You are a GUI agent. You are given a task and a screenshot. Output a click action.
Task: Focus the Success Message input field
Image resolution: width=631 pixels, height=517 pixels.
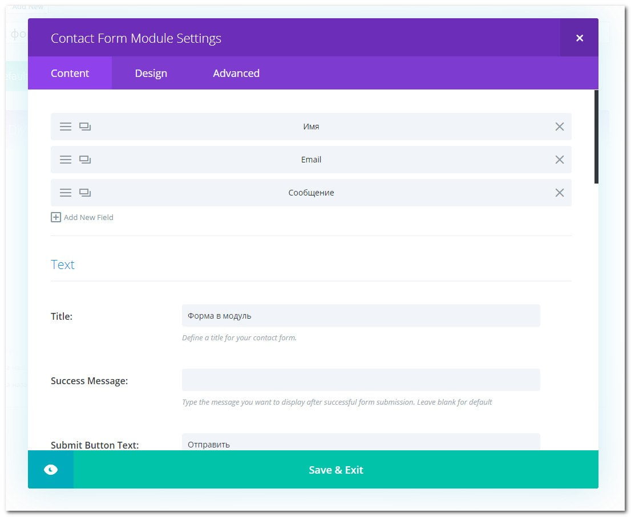pos(361,380)
